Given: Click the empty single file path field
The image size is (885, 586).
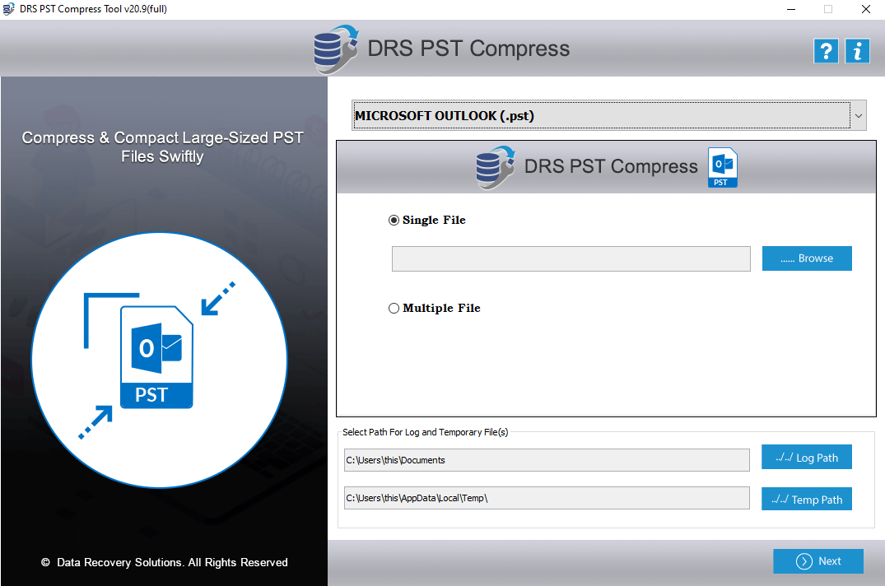Looking at the screenshot, I should [571, 258].
